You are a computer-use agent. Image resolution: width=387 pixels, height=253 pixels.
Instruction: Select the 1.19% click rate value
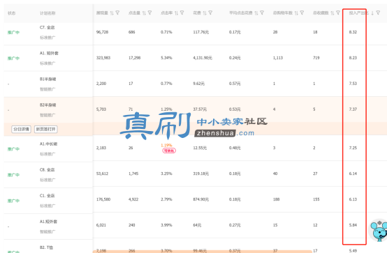click(x=166, y=146)
